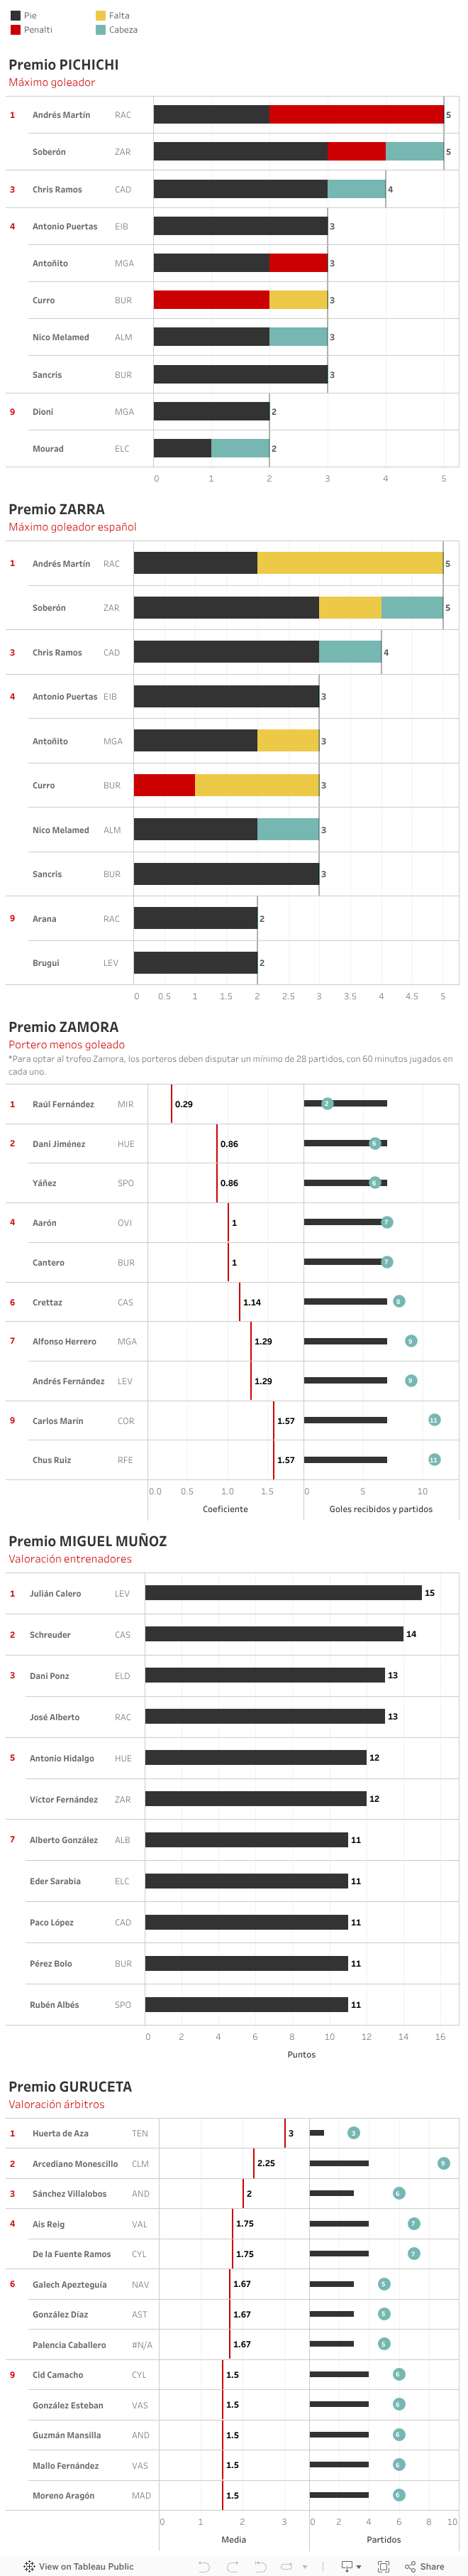
Task: Open View on Tableau Public link
Action: (x=79, y=2566)
